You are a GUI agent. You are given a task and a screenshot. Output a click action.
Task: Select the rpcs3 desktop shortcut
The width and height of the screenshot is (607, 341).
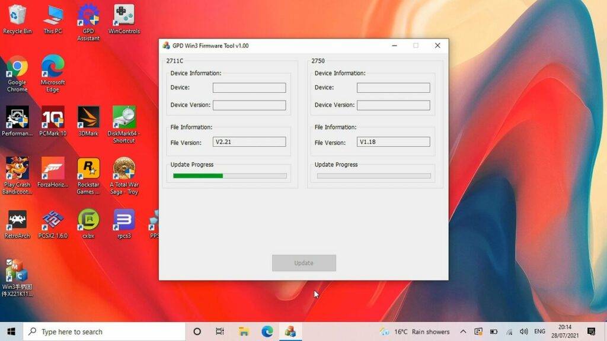124,223
